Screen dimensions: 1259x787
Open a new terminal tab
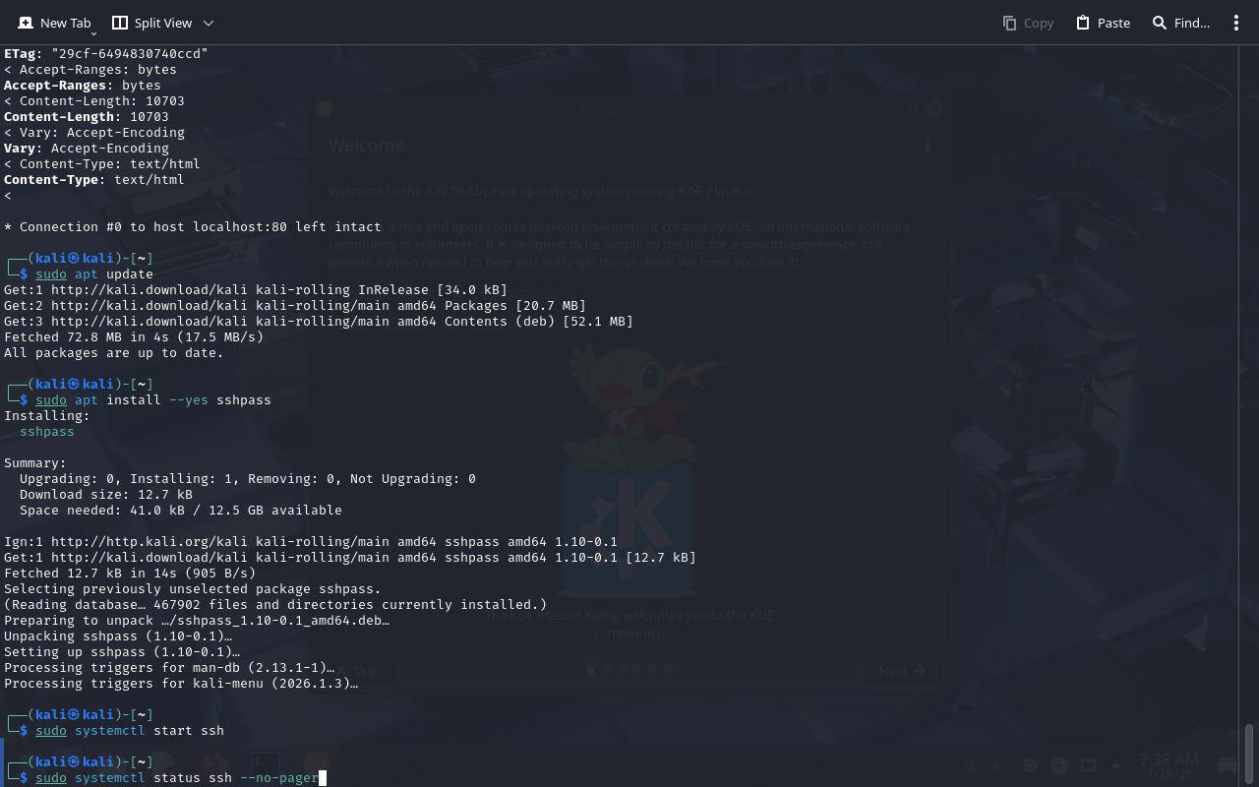[53, 23]
